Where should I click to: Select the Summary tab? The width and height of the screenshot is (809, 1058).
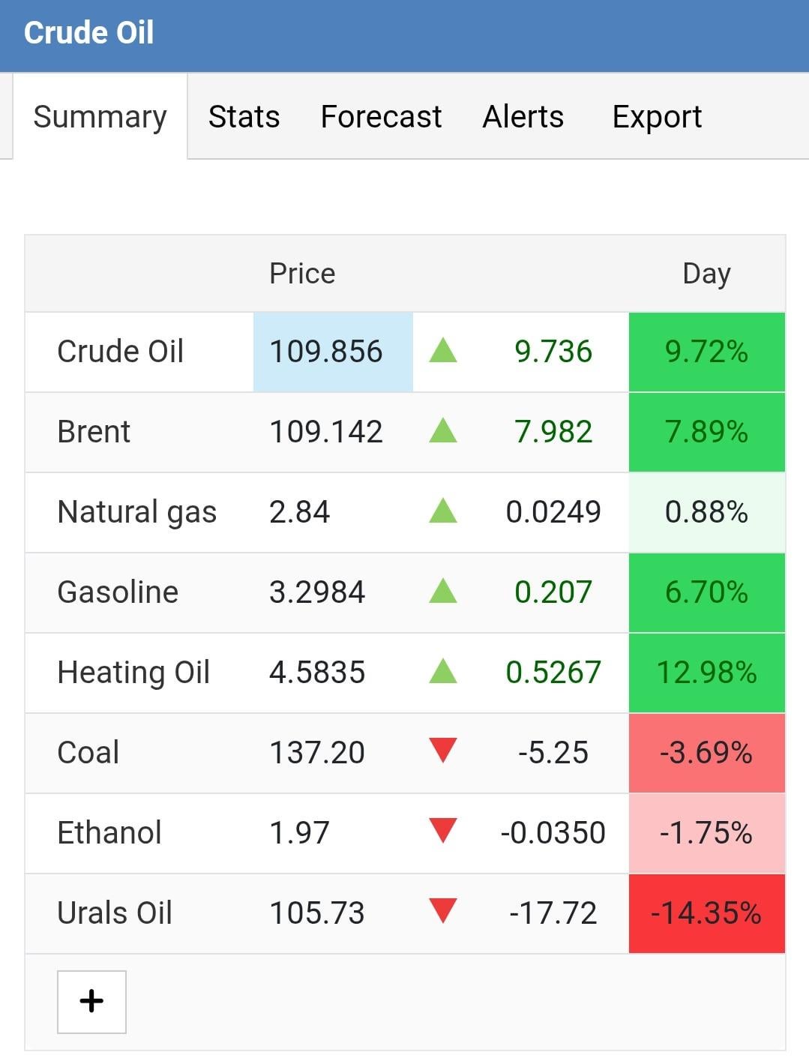point(100,117)
